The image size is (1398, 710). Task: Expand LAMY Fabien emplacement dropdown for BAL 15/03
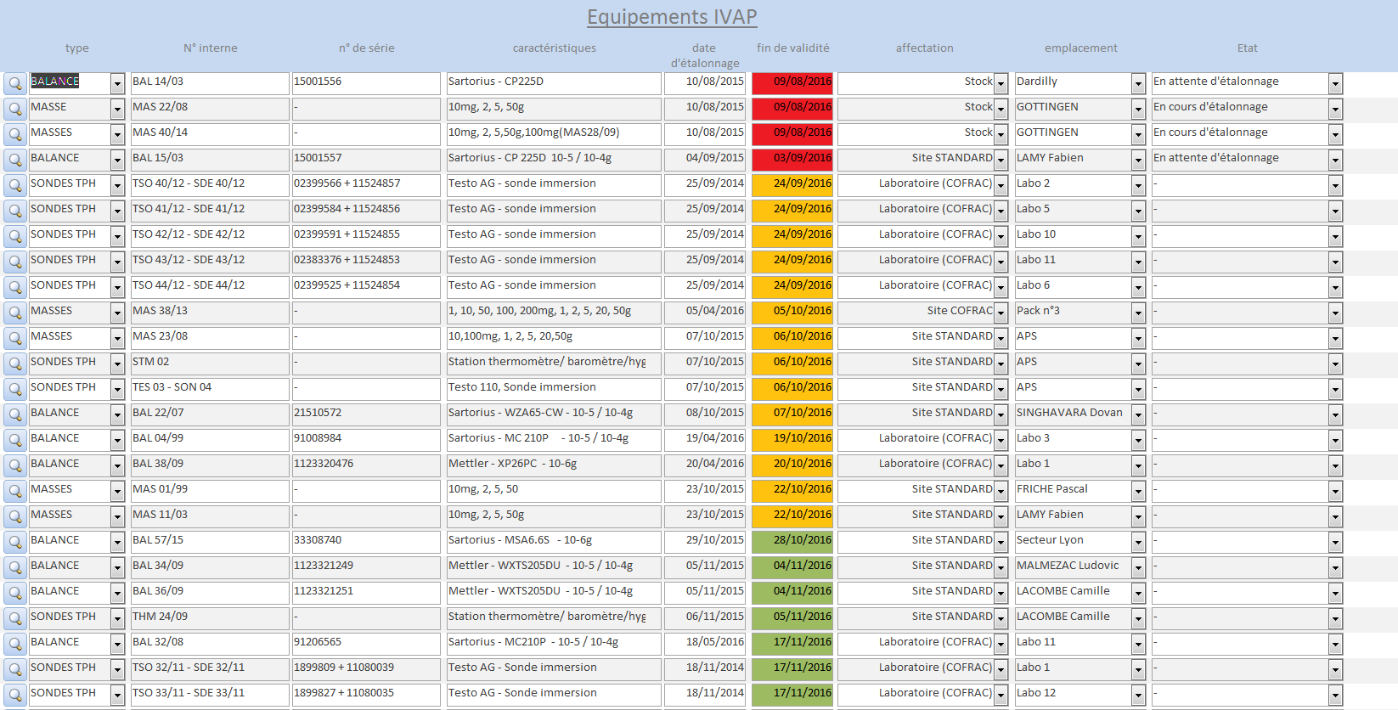click(1138, 160)
